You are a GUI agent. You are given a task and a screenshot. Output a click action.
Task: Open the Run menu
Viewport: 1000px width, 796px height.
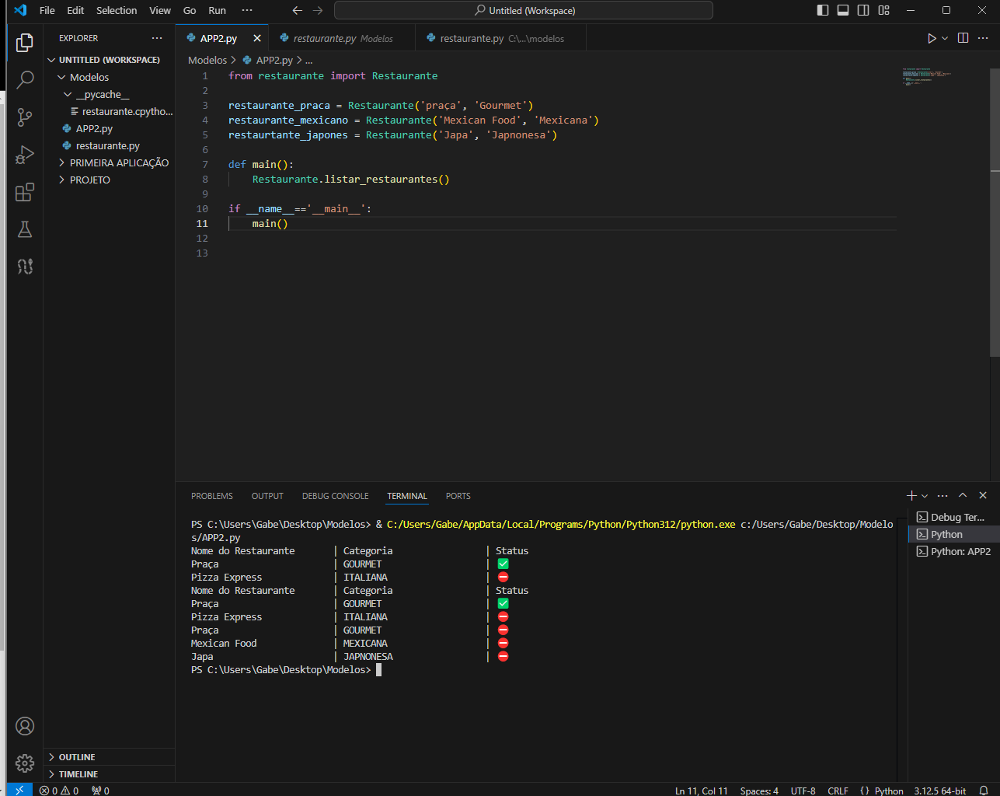click(218, 10)
